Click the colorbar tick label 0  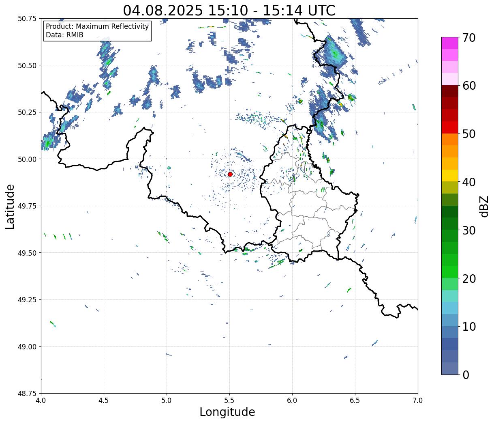[x=466, y=375]
